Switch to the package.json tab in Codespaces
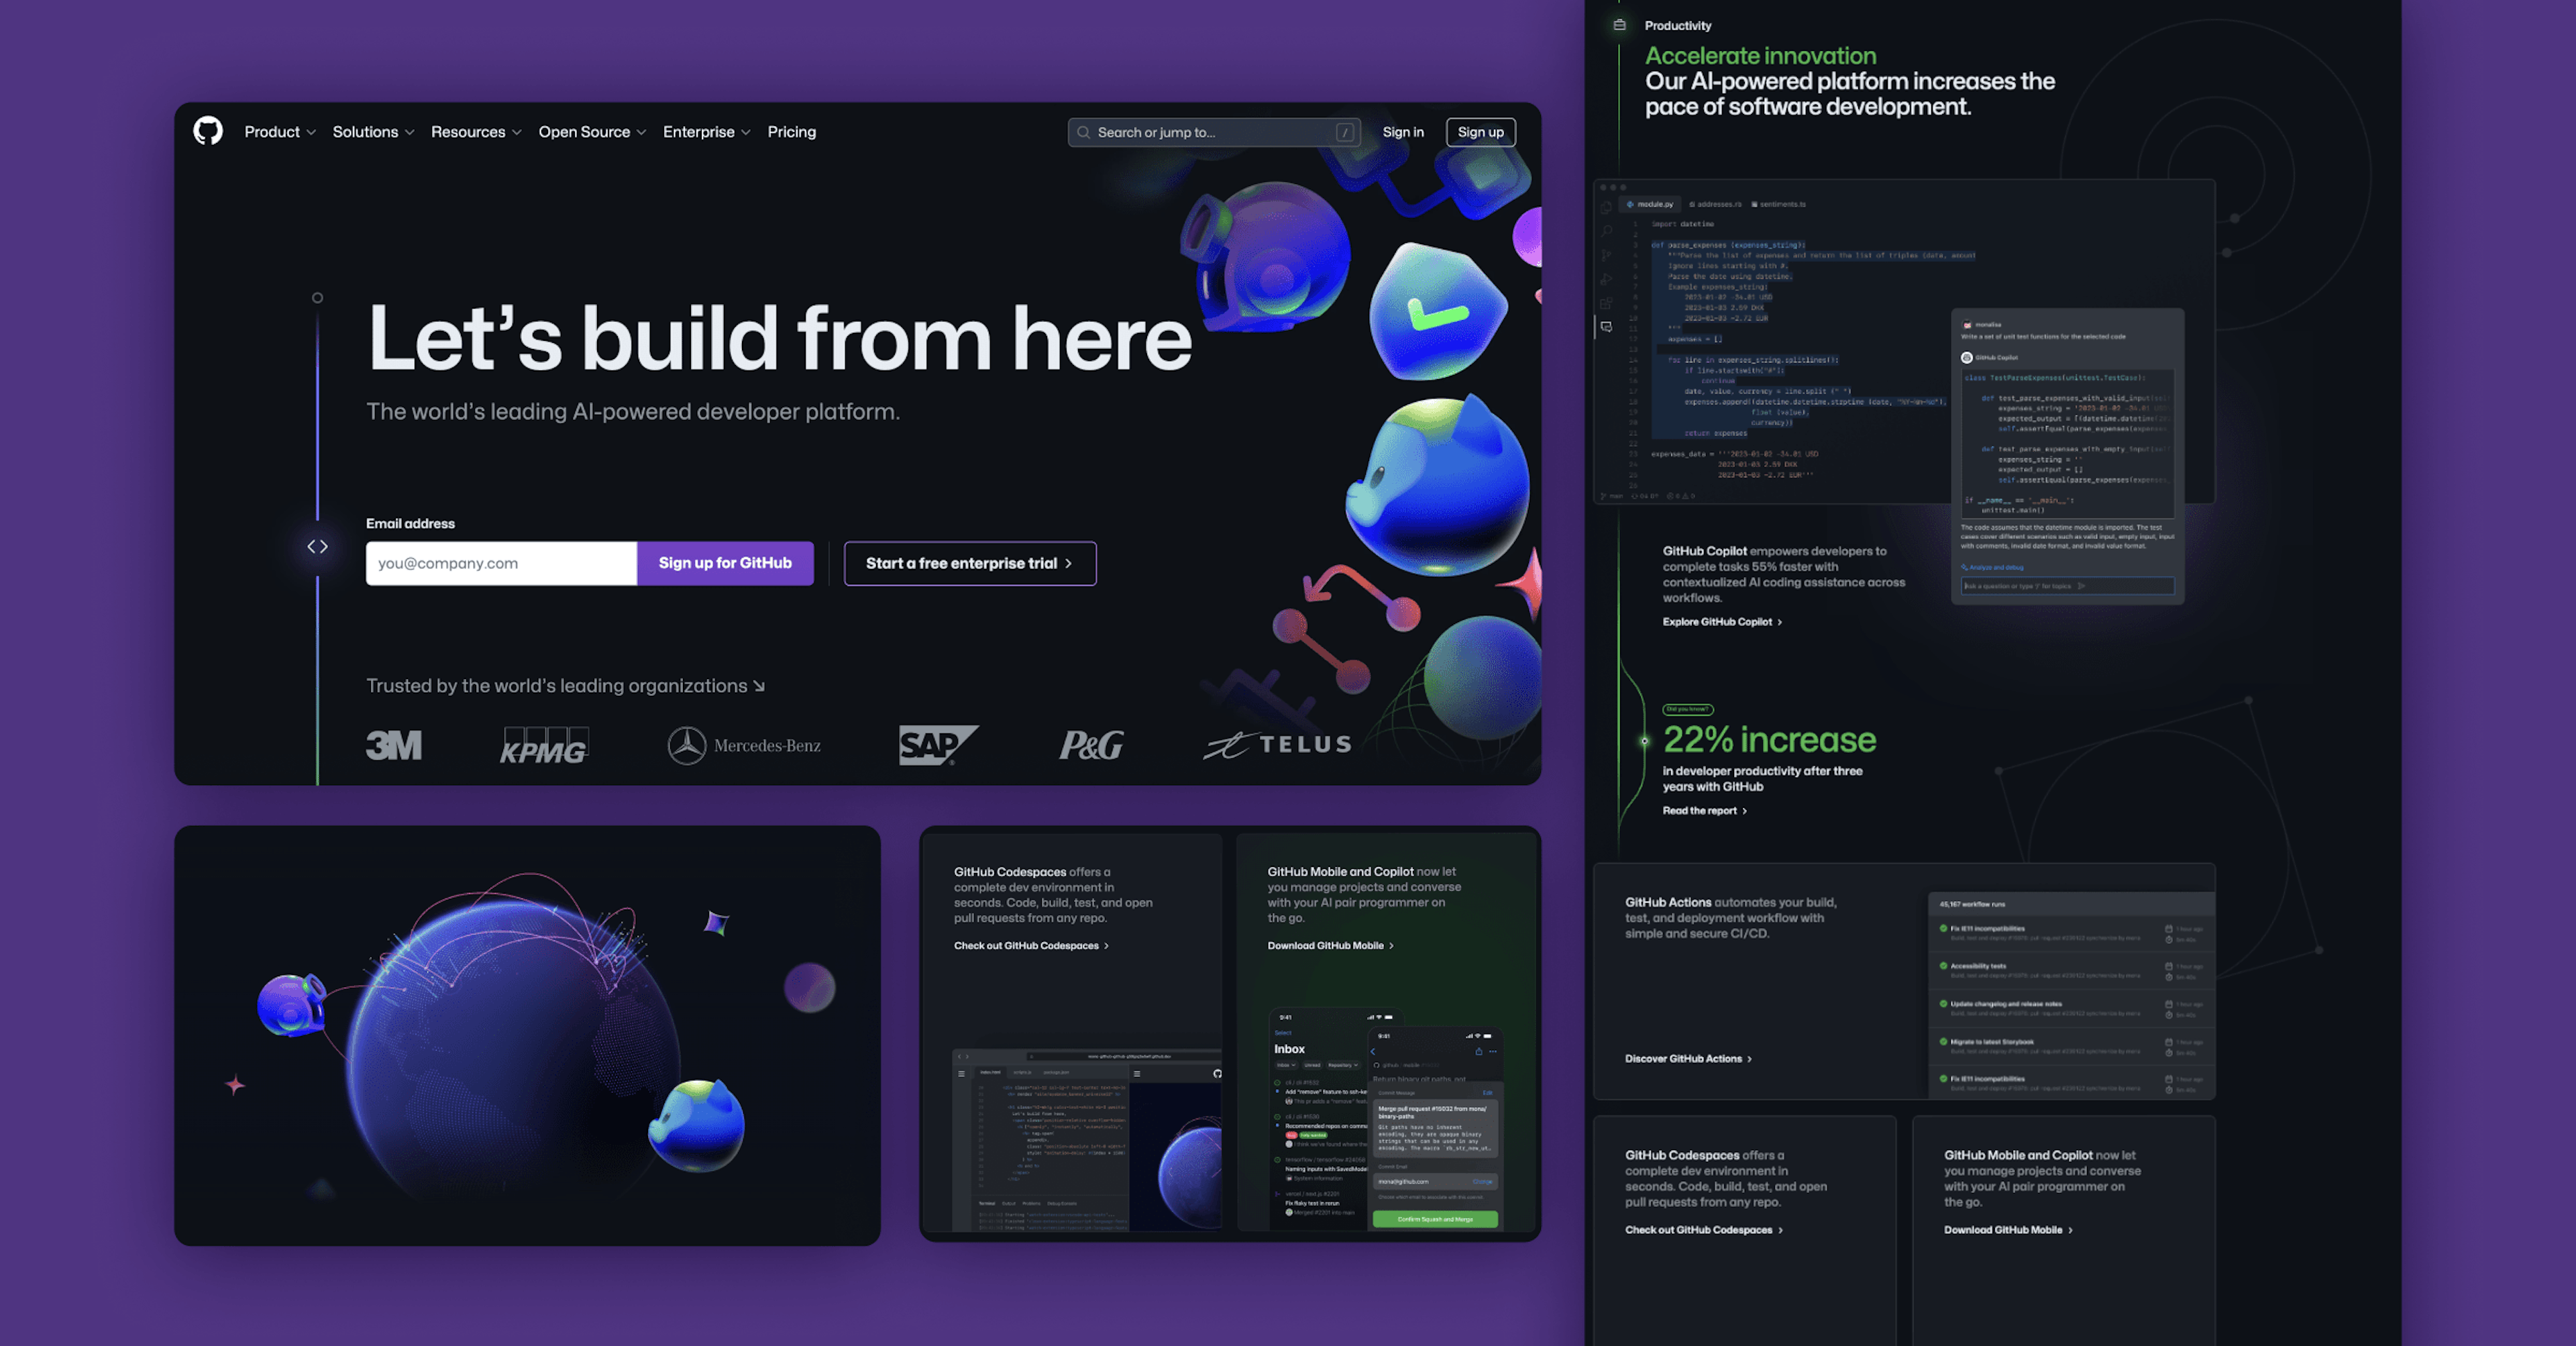 coord(1056,1072)
